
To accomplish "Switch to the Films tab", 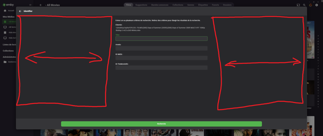I will [x=129, y=5].
